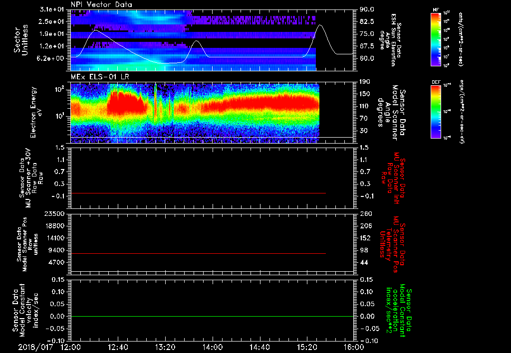511x353 pixels.
Task: Click the '14:40' time tick label
Action: (x=259, y=347)
